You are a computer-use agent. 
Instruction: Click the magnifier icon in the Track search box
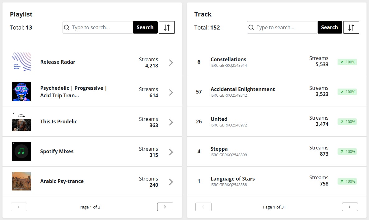251,27
